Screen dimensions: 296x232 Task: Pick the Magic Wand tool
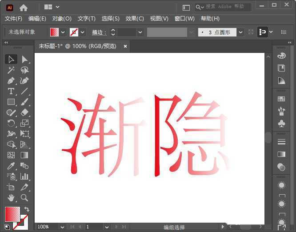11,70
